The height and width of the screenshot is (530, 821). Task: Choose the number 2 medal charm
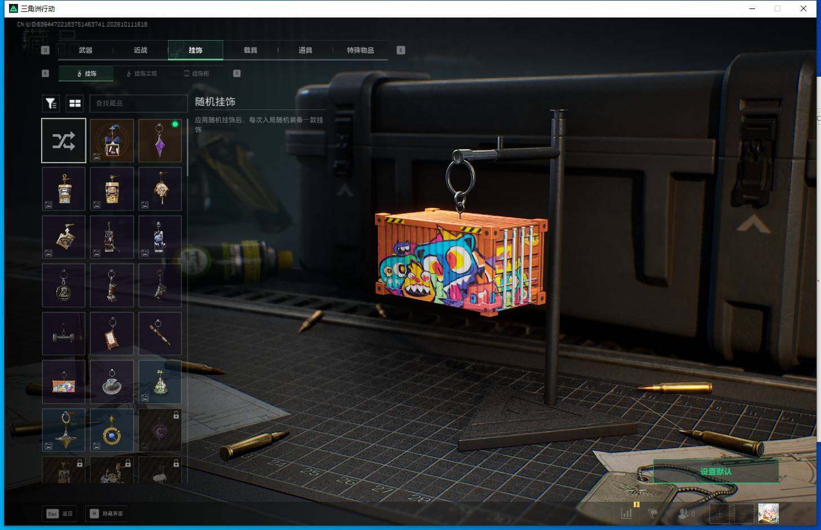coord(64,286)
